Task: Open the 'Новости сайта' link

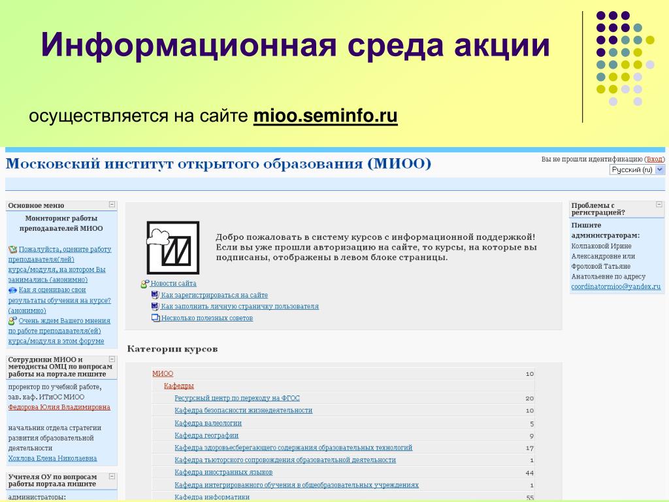Action: (x=173, y=284)
